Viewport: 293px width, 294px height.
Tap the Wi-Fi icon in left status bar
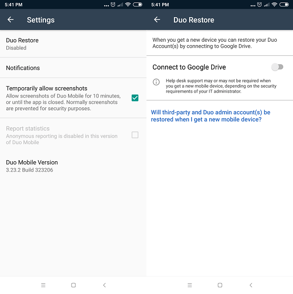tap(128, 4)
